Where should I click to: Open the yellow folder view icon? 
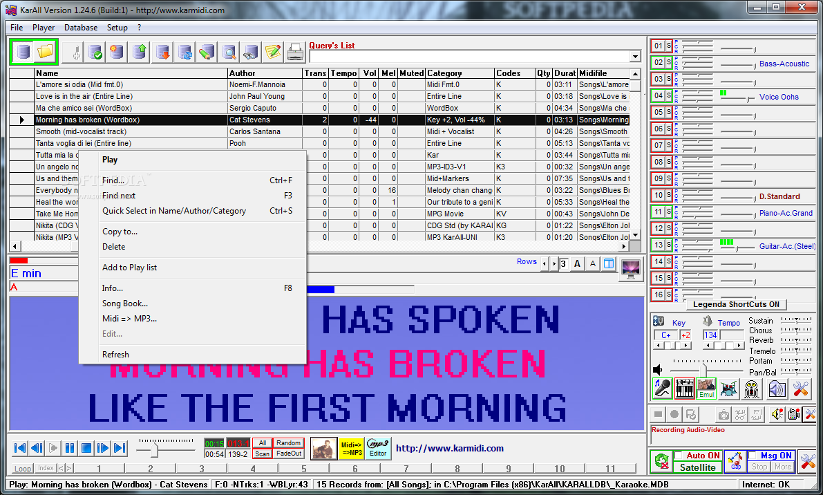click(45, 51)
